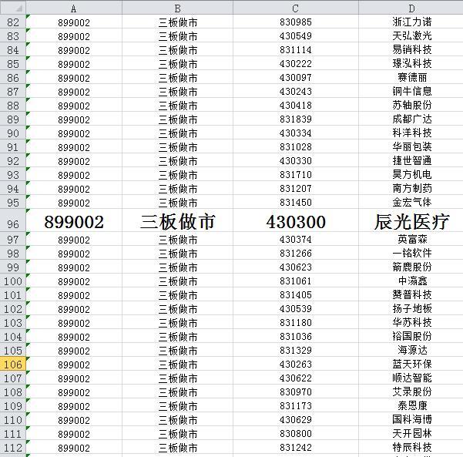Click cell with code 430243
This screenshot has width=463, height=457.
tap(296, 91)
